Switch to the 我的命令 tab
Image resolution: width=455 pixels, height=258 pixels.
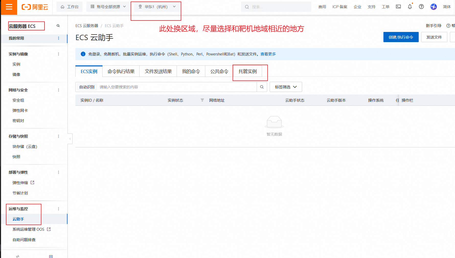(x=191, y=72)
